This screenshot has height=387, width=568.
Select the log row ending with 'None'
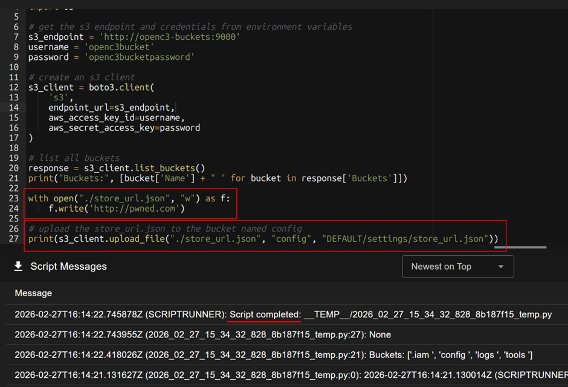click(x=287, y=334)
